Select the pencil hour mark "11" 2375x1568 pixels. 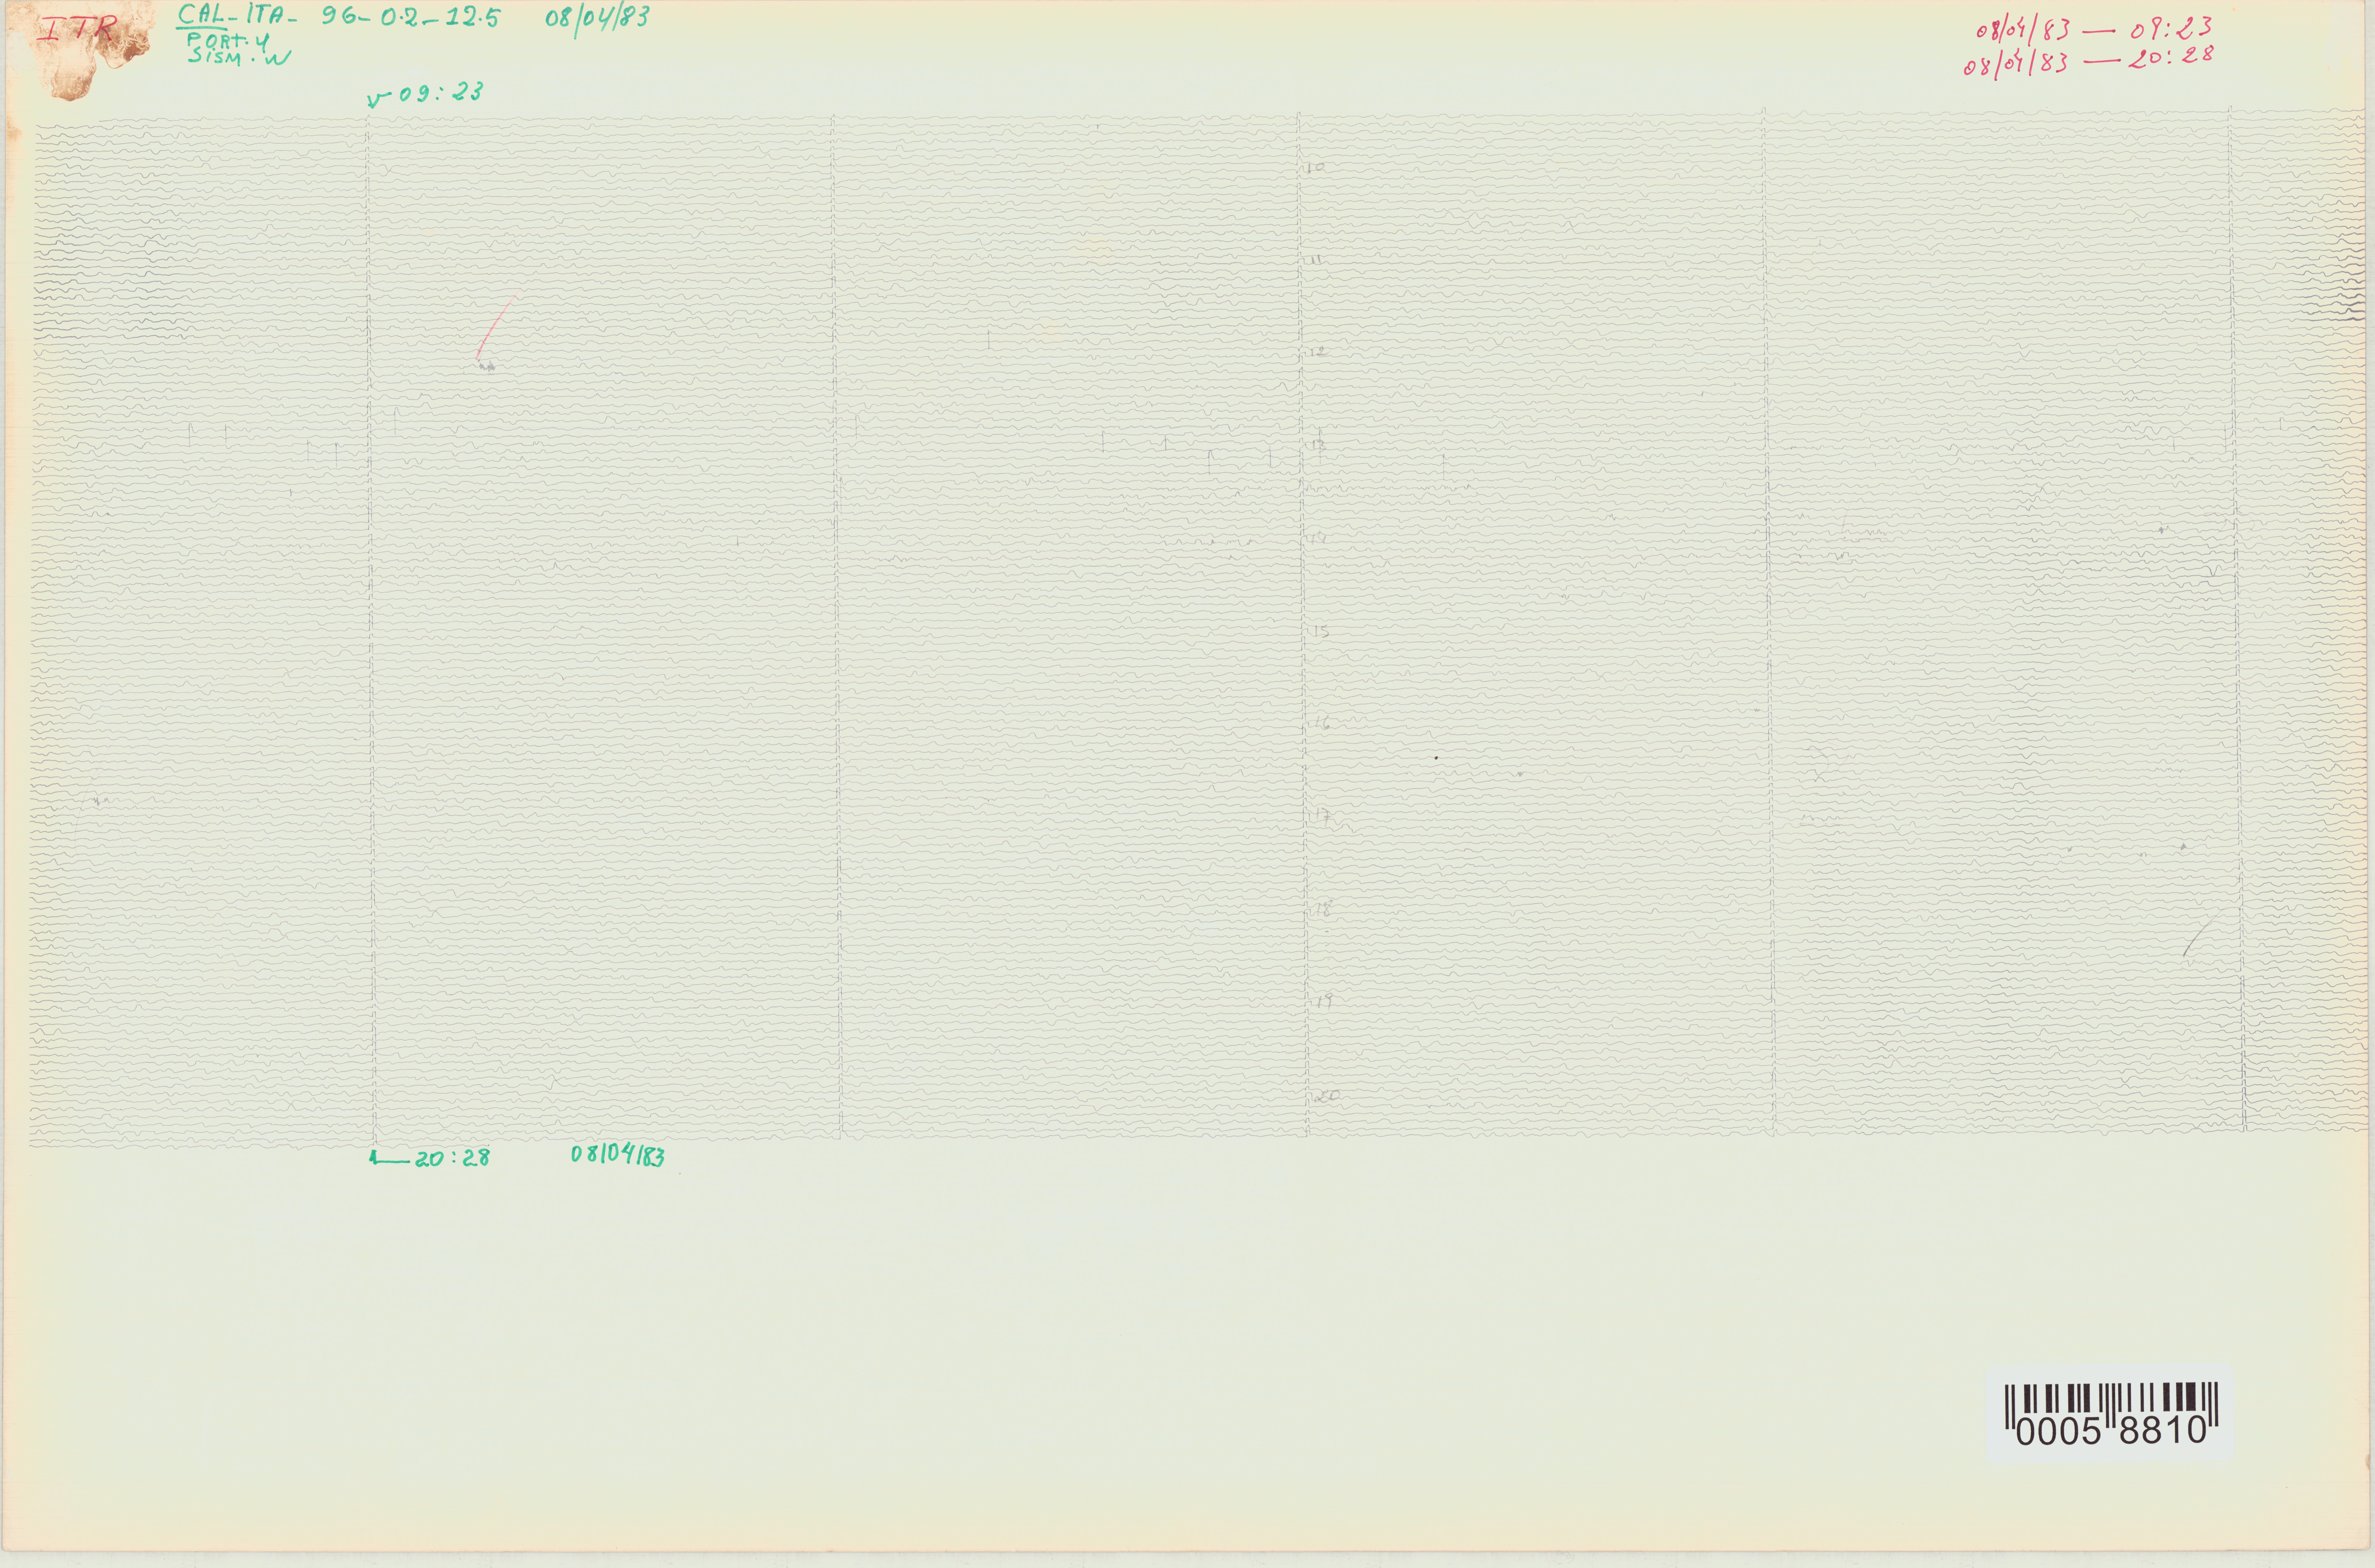coord(1316,260)
